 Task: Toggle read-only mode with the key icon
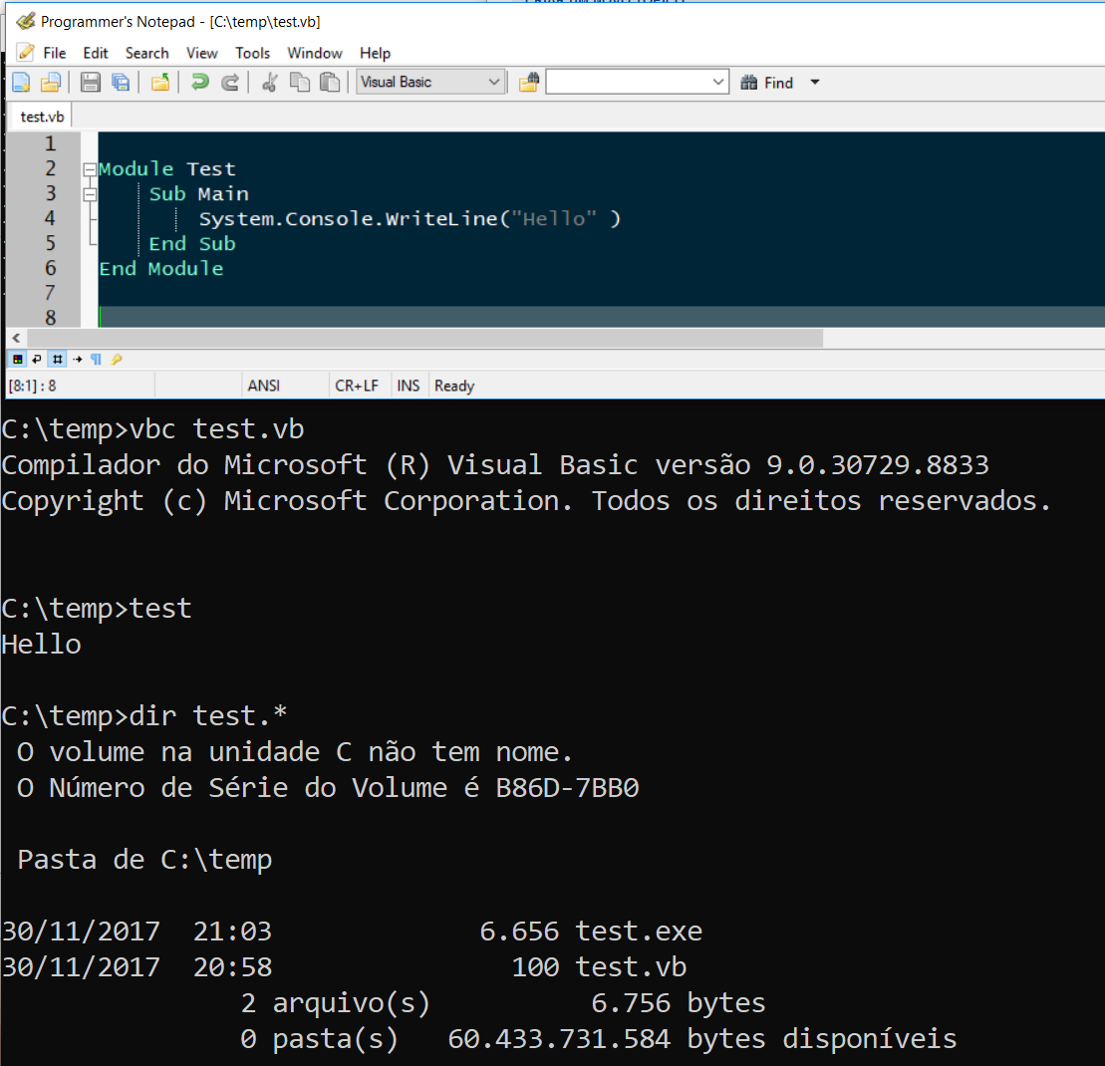[x=117, y=360]
